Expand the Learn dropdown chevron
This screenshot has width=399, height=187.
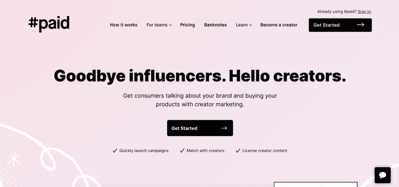[x=251, y=25]
